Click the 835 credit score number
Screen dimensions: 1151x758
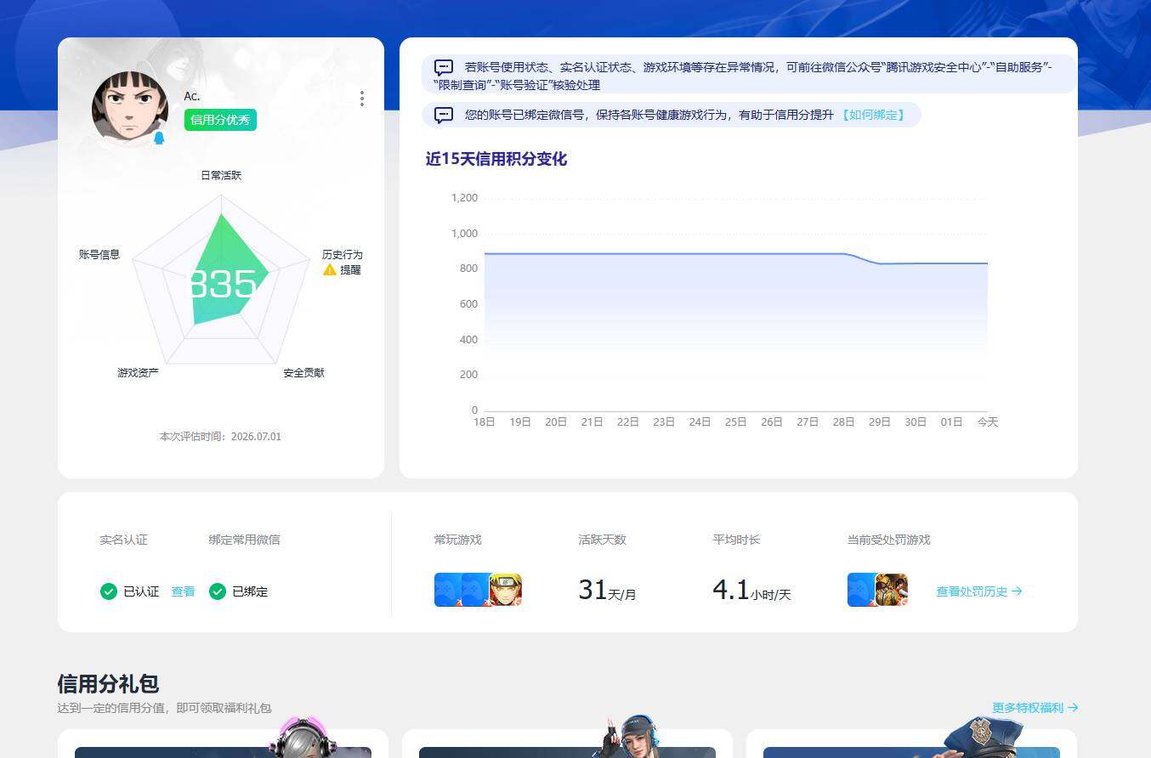coord(221,285)
